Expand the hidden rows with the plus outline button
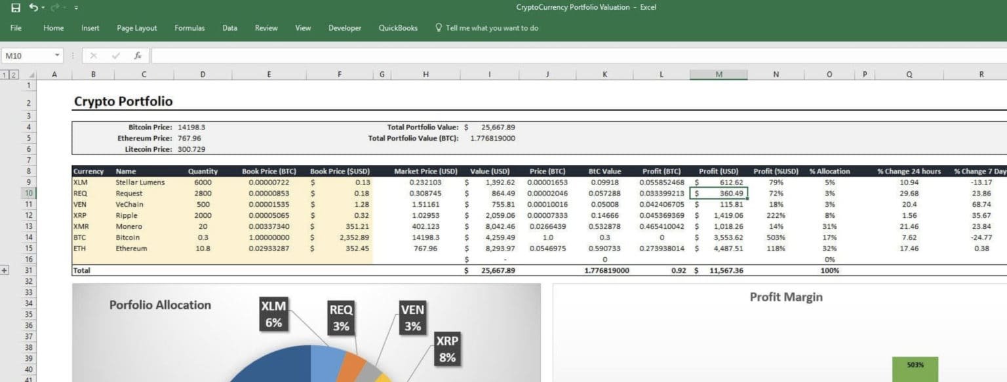The image size is (1007, 382). (5, 269)
